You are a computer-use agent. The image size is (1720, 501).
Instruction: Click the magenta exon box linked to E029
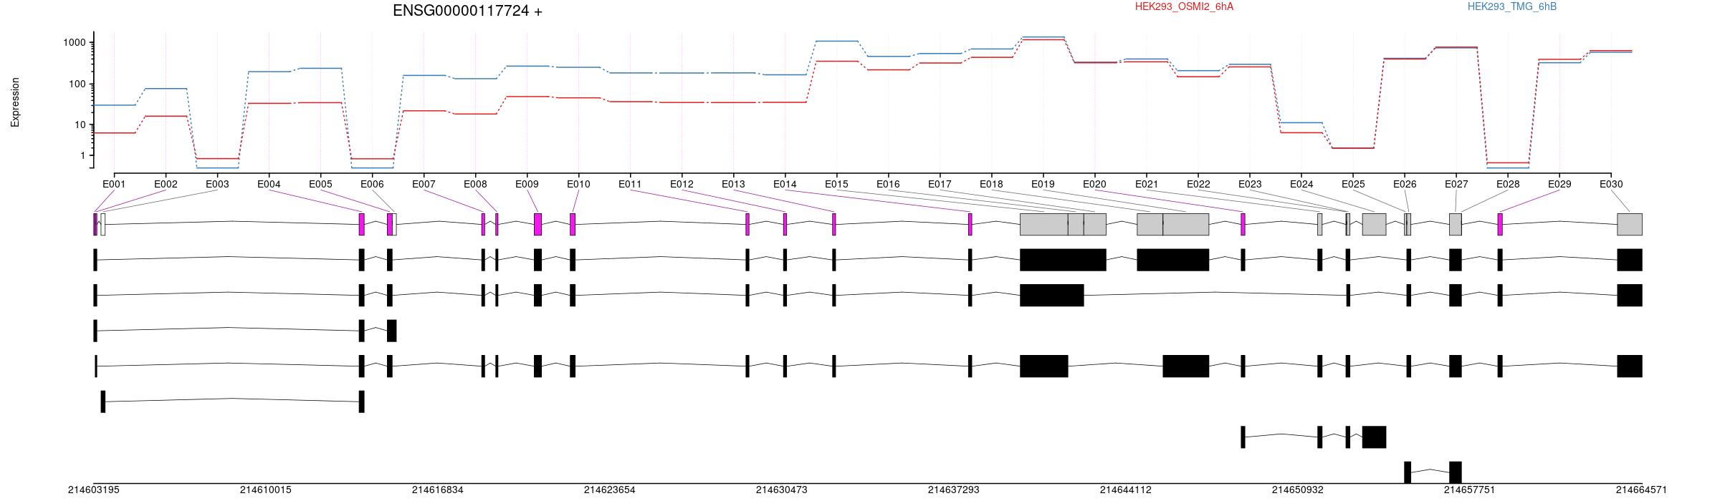(x=1500, y=224)
